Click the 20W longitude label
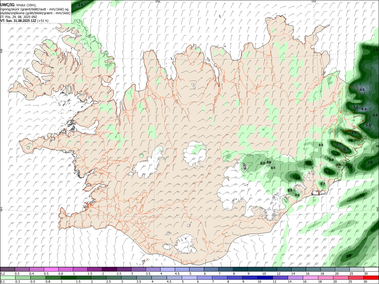Viewport: 379px width, 284px height. pos(158,1)
